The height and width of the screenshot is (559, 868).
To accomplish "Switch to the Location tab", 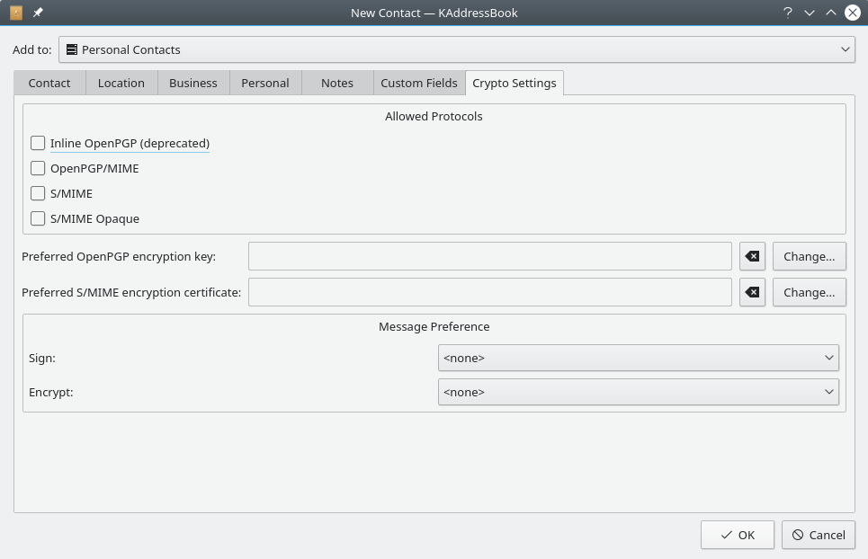I will pyautogui.click(x=121, y=83).
